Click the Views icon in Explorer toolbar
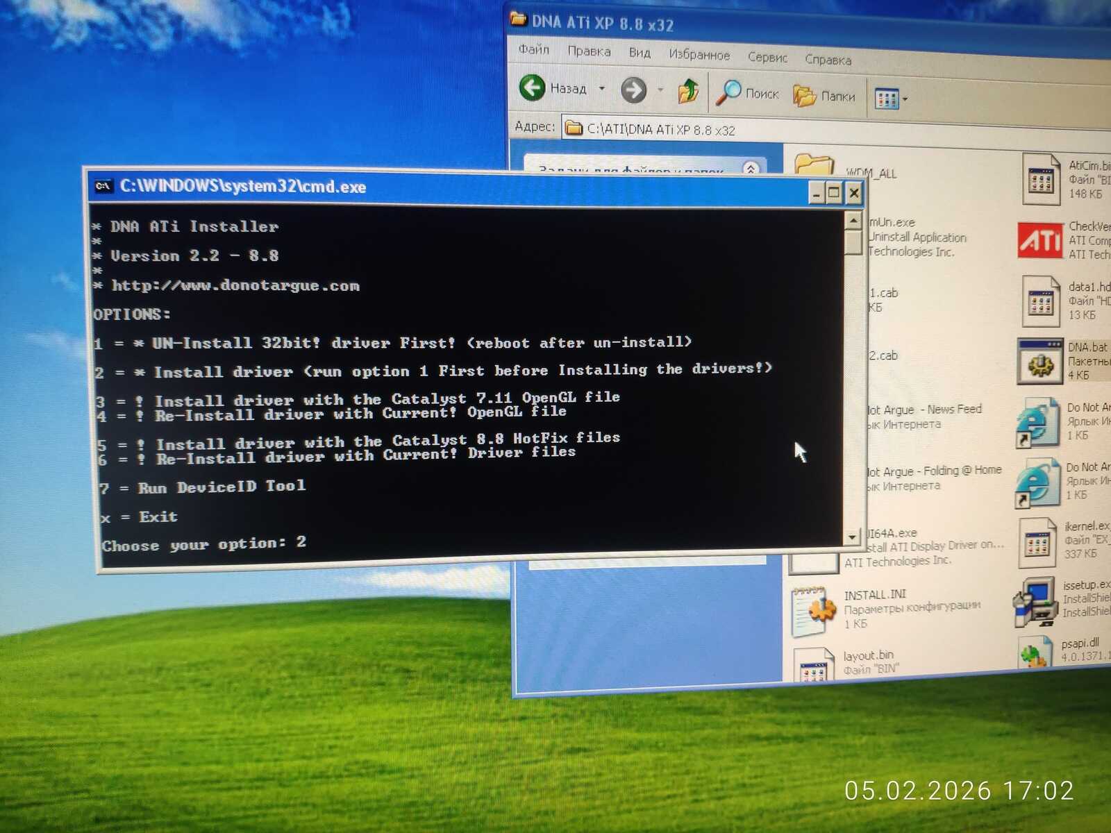The width and height of the screenshot is (1111, 833). tap(887, 99)
